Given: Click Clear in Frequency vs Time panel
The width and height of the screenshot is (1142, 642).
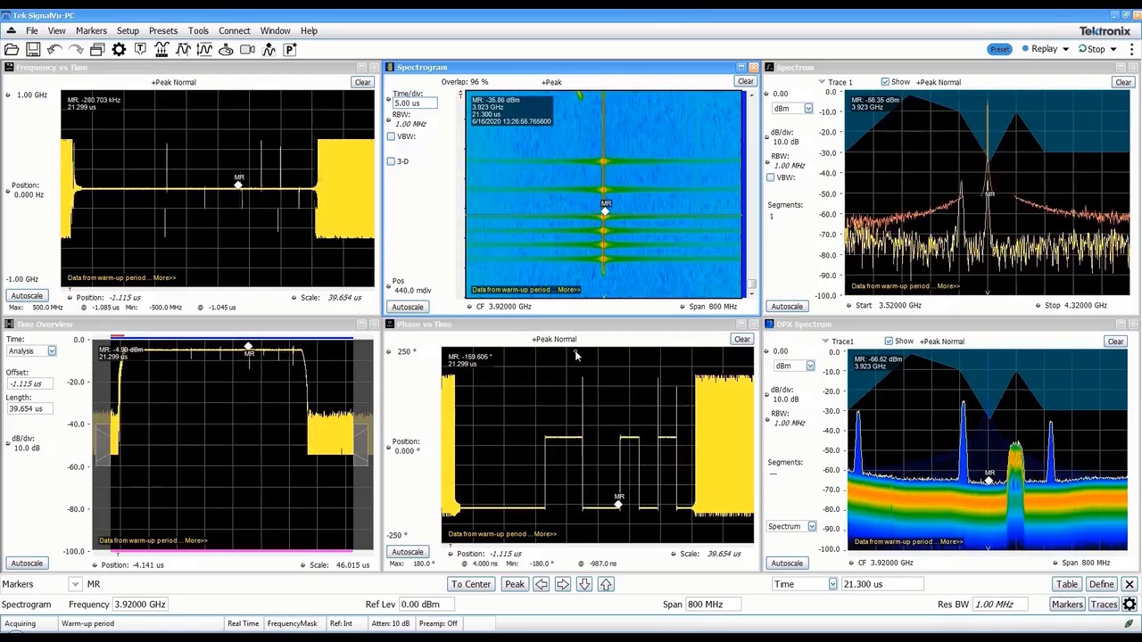Looking at the screenshot, I should pos(362,82).
